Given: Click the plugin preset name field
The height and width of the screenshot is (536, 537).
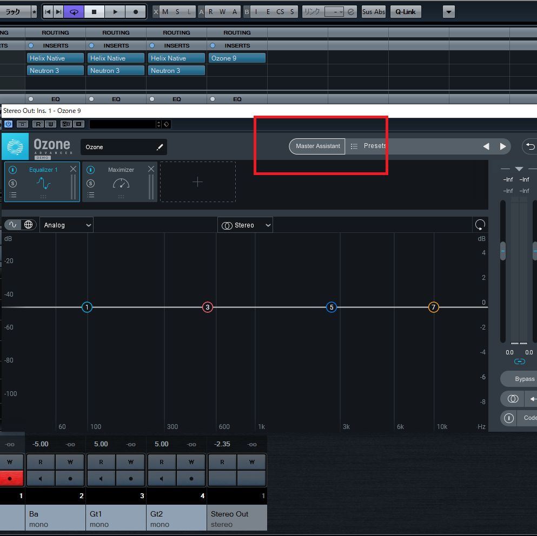Looking at the screenshot, I should click(x=123, y=124).
